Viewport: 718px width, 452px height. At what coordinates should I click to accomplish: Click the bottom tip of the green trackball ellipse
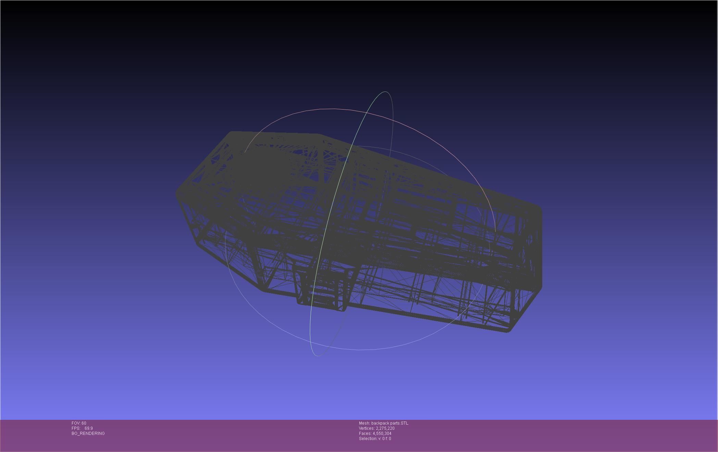[x=318, y=355]
